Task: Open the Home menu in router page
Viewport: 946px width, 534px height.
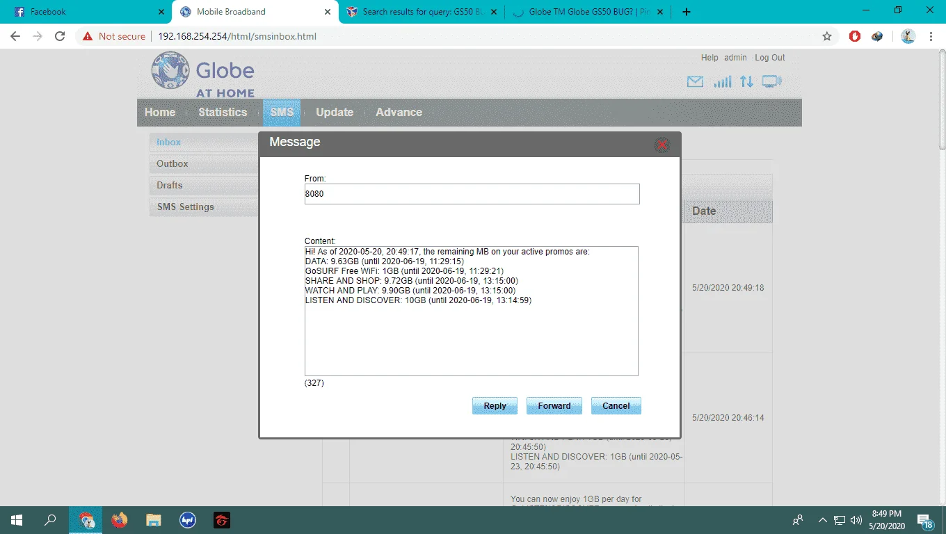Action: pyautogui.click(x=160, y=112)
